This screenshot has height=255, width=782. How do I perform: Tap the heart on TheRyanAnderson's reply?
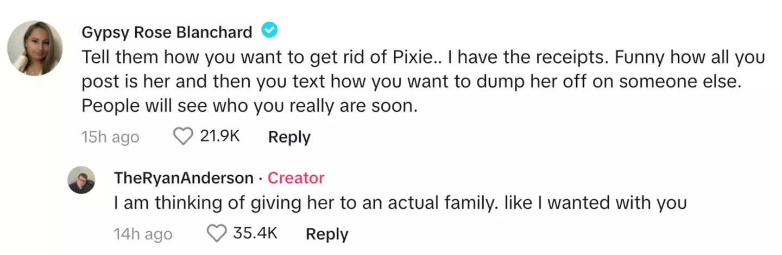[217, 234]
